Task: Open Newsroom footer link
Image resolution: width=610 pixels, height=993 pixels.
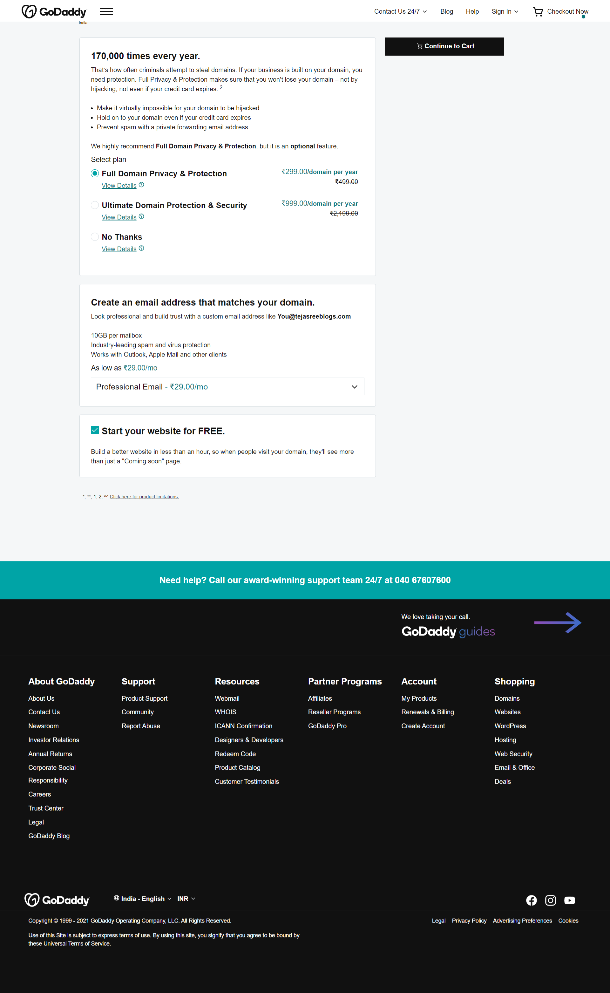Action: [x=43, y=726]
